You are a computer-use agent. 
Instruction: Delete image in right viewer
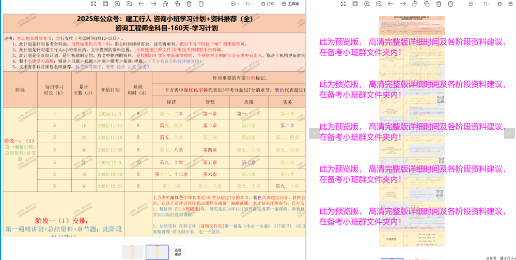coord(439,4)
